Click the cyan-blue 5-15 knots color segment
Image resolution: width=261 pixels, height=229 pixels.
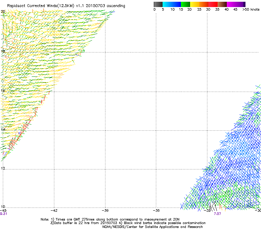(172, 4)
